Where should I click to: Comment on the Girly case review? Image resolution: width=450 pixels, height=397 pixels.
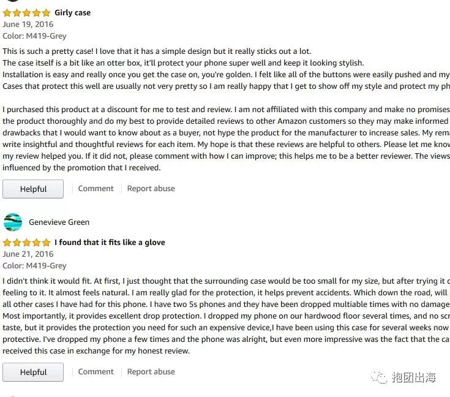tap(96, 189)
